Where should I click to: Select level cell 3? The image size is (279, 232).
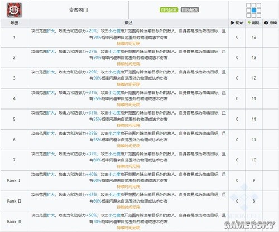(x=14, y=78)
